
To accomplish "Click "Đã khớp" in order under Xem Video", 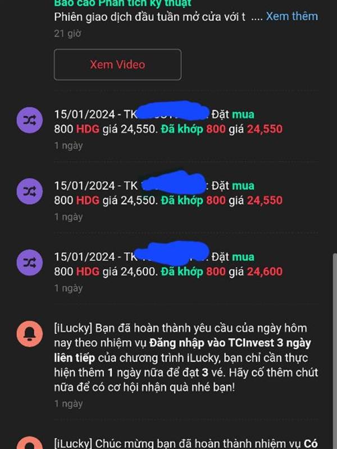I will [182, 129].
